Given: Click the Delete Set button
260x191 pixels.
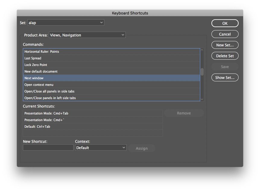Looking at the screenshot, I should pyautogui.click(x=225, y=56).
